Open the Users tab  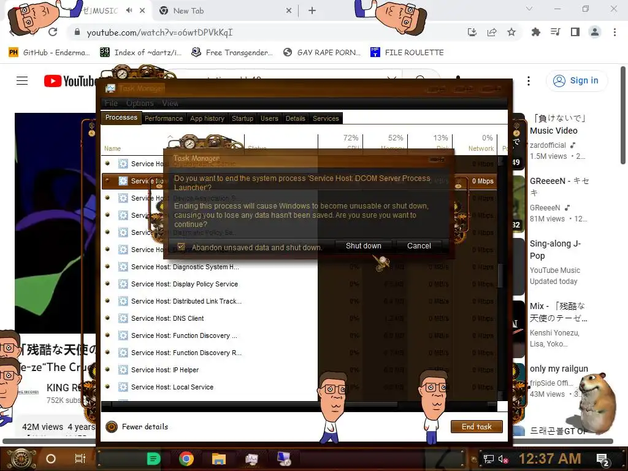click(x=269, y=118)
